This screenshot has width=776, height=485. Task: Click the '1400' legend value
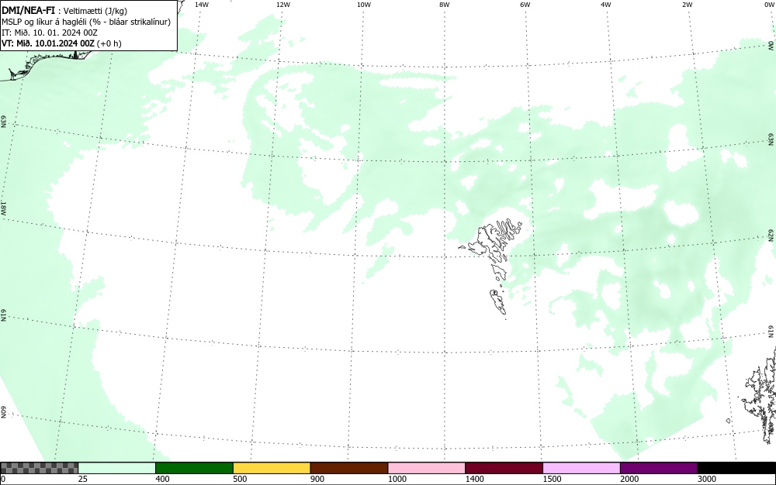tap(475, 479)
